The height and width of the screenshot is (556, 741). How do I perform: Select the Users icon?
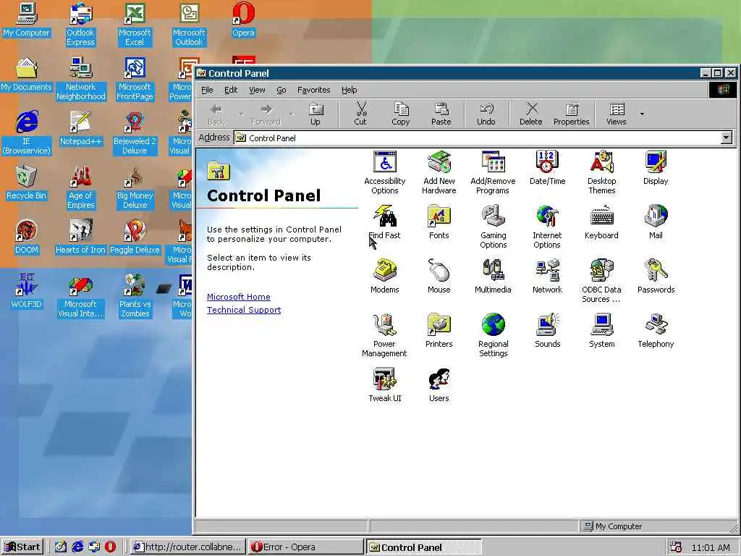[x=439, y=385]
